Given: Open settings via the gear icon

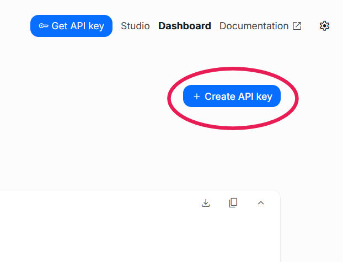Looking at the screenshot, I should click(324, 26).
